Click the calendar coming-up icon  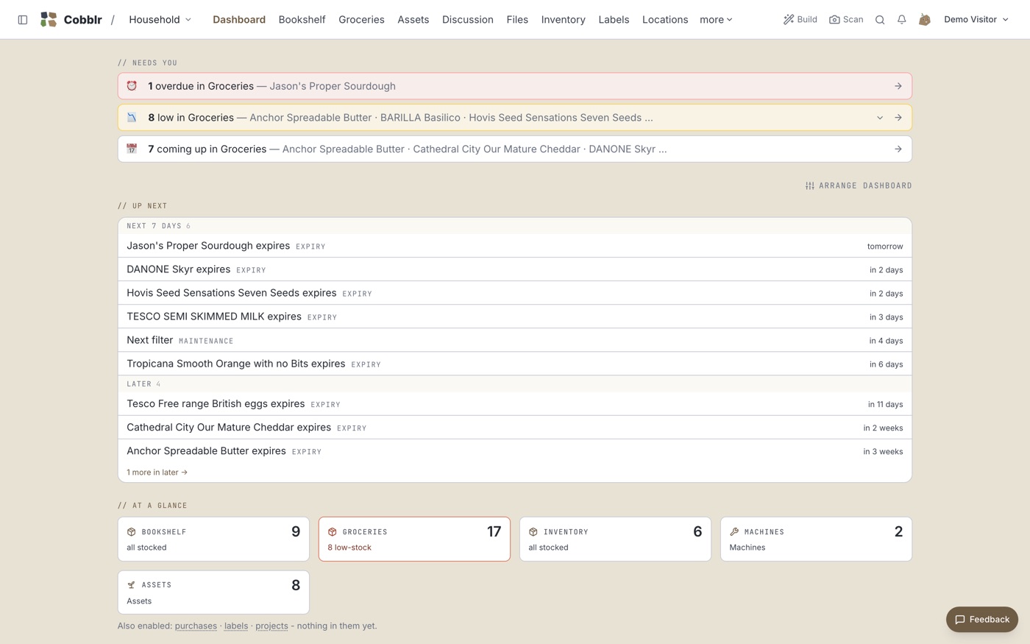click(132, 149)
